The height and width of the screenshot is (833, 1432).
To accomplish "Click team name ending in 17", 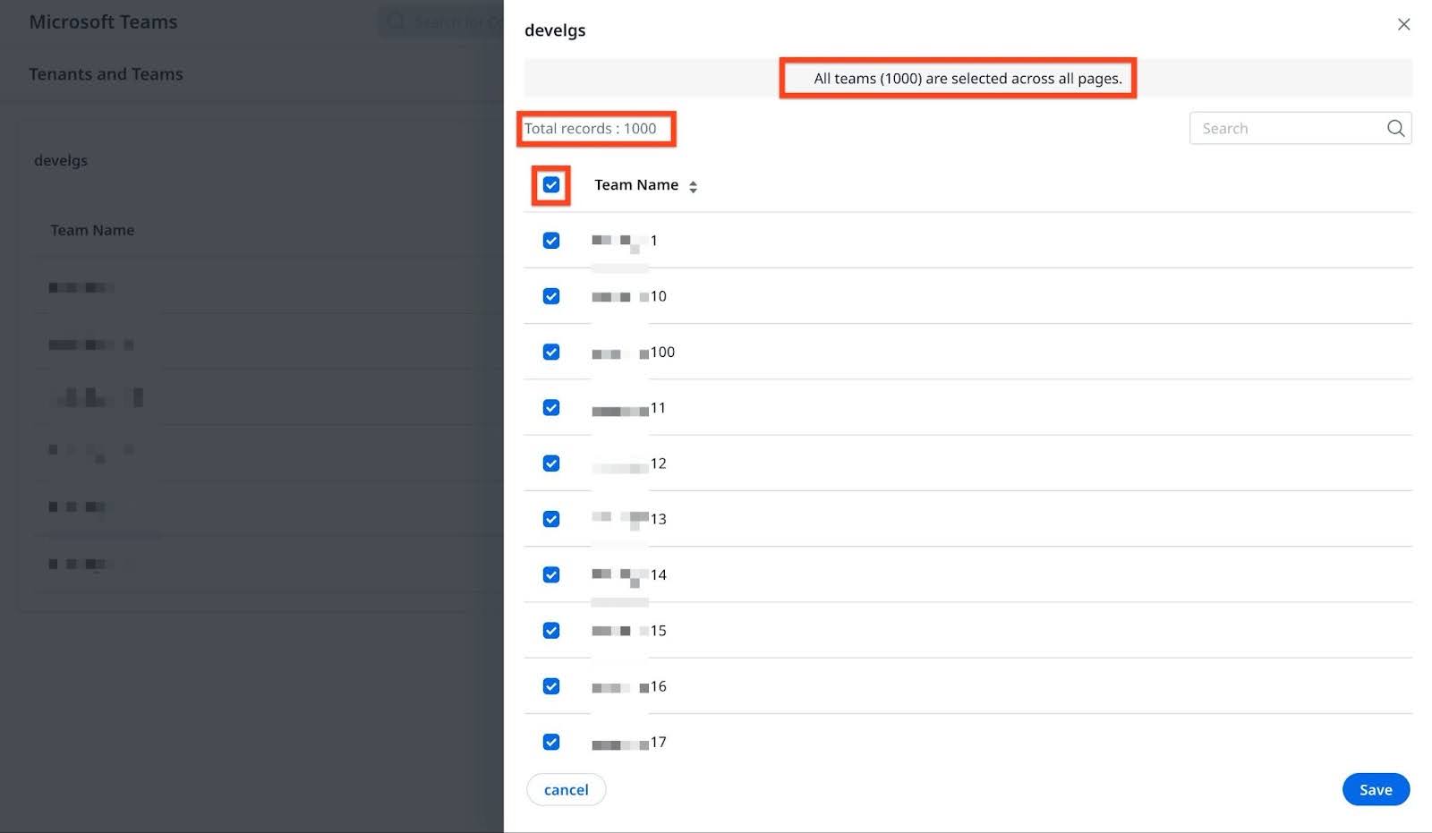I will point(629,743).
